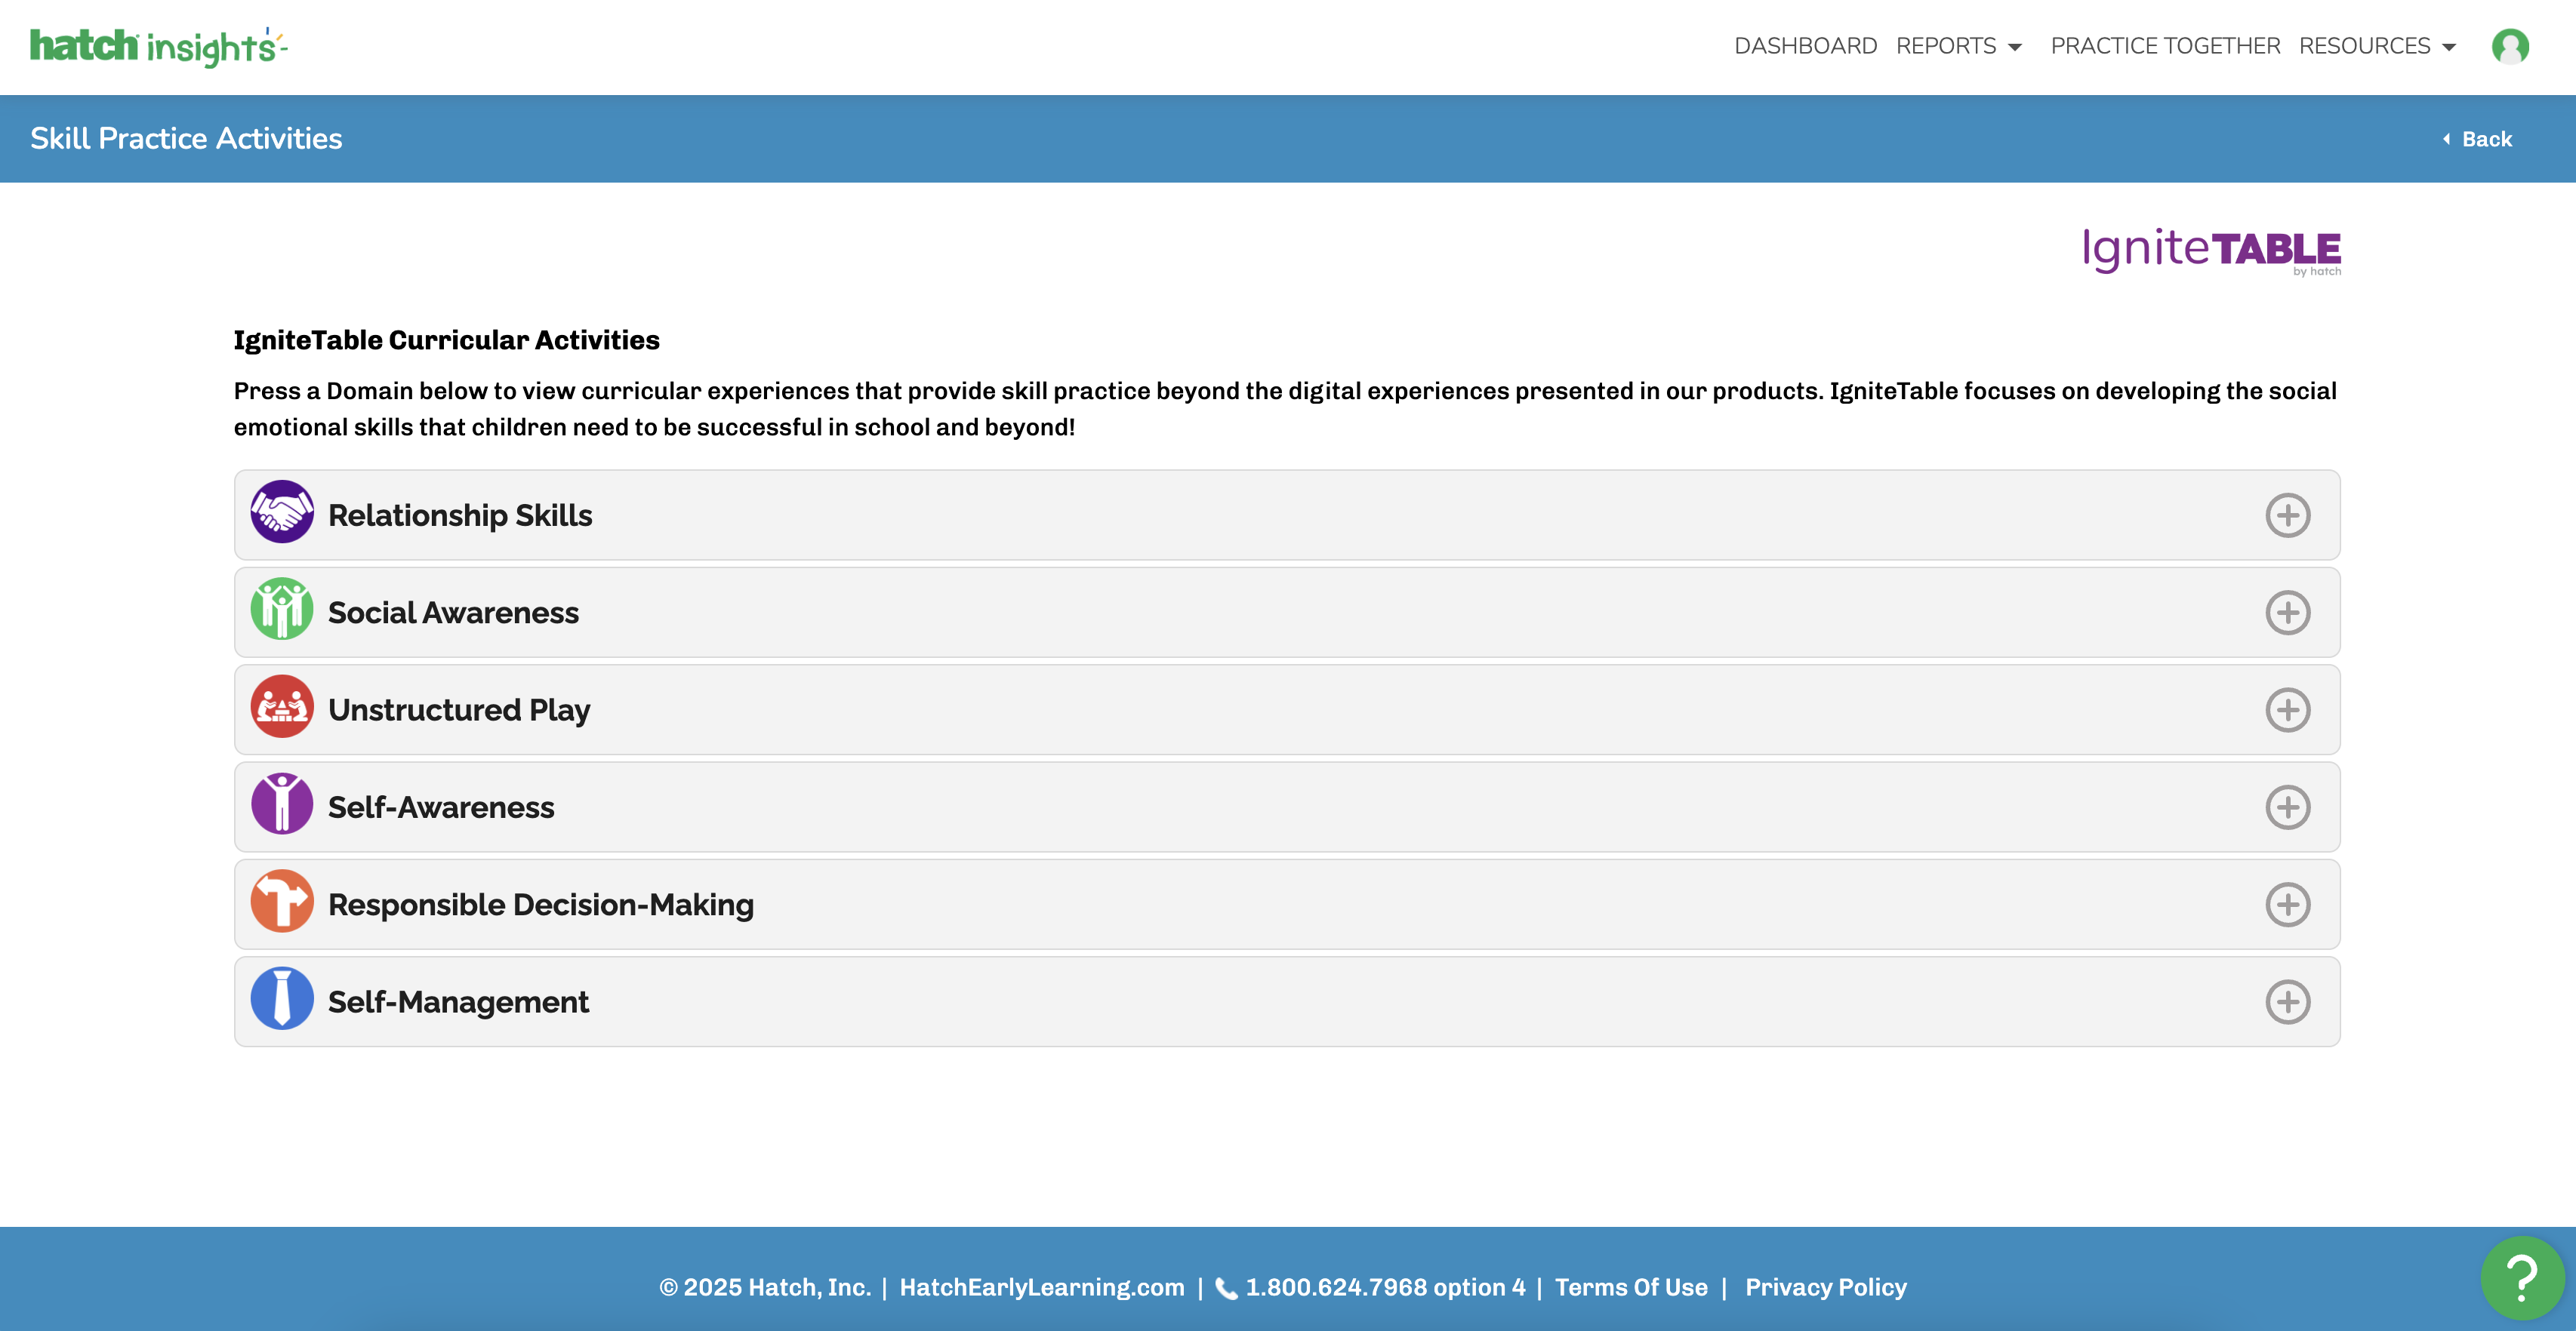Click the Unstructured Play red icon

tap(282, 708)
